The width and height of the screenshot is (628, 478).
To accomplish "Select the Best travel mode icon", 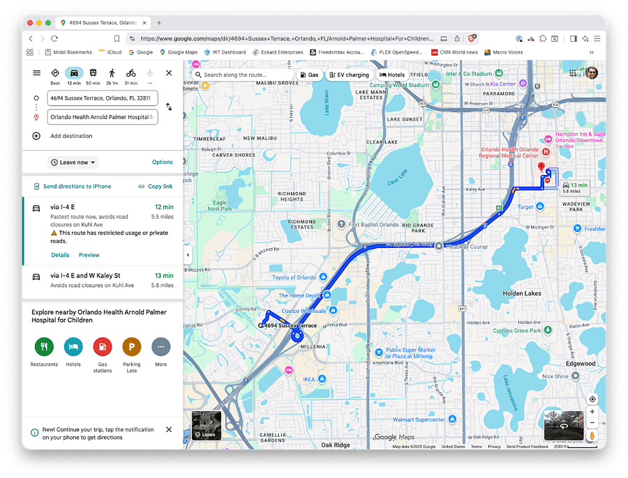I will coord(55,72).
